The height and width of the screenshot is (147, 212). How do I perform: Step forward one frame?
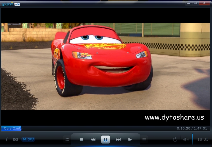click(130, 140)
